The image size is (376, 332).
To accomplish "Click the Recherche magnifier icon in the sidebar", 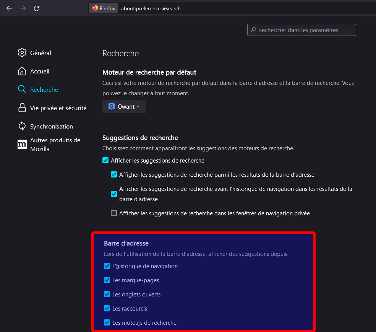I will (x=22, y=89).
